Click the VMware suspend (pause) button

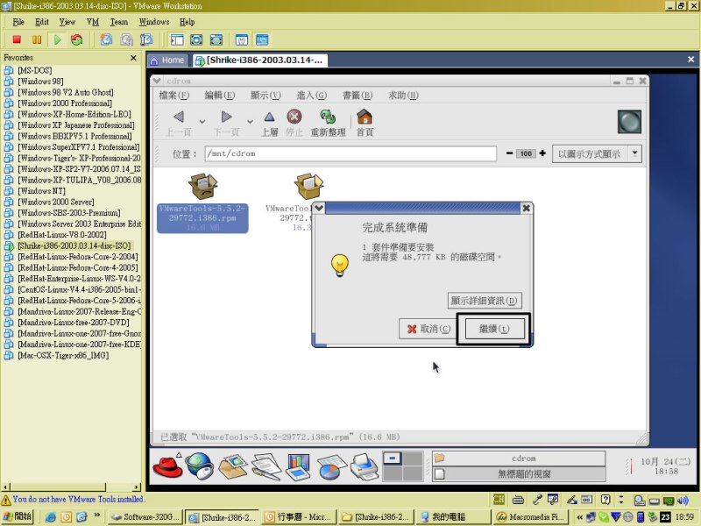coord(37,39)
